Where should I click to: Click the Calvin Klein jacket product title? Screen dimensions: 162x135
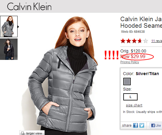point(141,22)
